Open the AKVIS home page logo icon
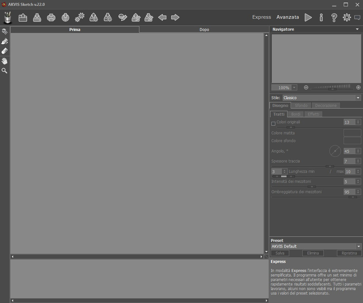 click(x=8, y=17)
